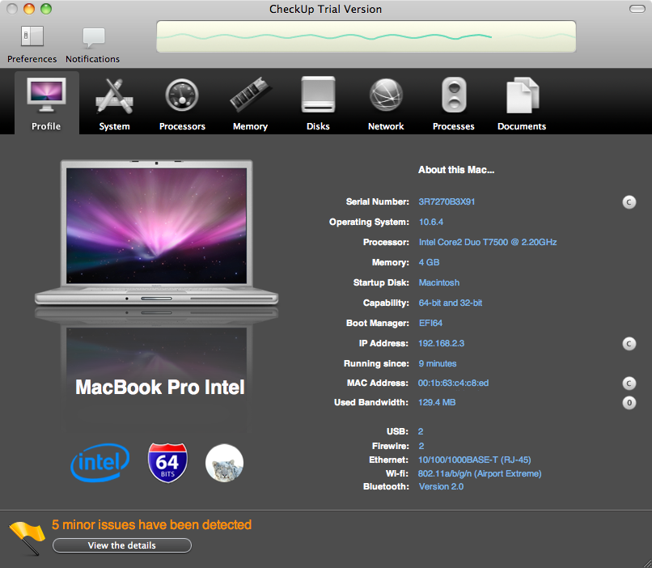Click the About this Mac... heading

pyautogui.click(x=456, y=170)
